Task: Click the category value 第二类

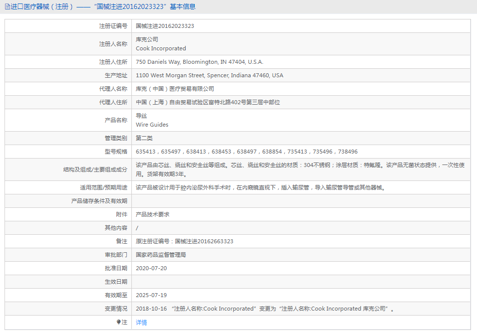Action: [144, 138]
